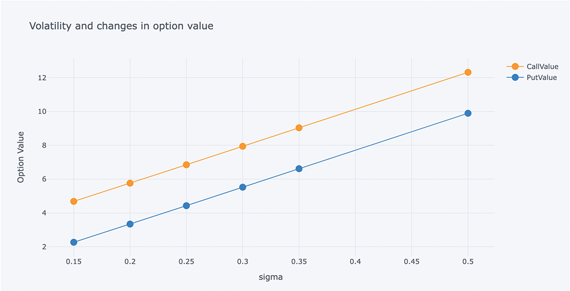Click the CallValue data point at sigma 0.3

pyautogui.click(x=243, y=147)
